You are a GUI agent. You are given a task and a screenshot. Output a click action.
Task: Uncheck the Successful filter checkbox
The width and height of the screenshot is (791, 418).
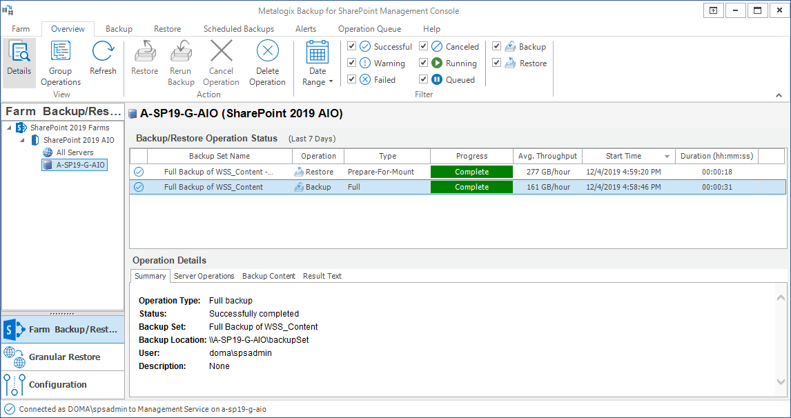[352, 46]
